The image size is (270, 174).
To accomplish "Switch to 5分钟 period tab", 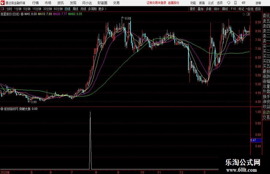I will [27, 9].
